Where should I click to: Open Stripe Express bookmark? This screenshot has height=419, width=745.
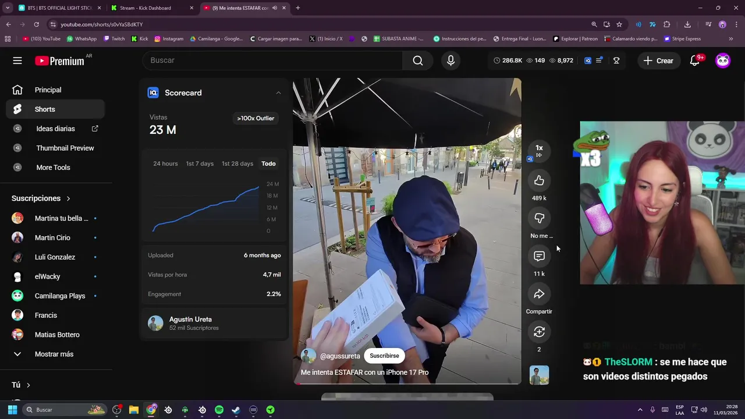pos(683,39)
